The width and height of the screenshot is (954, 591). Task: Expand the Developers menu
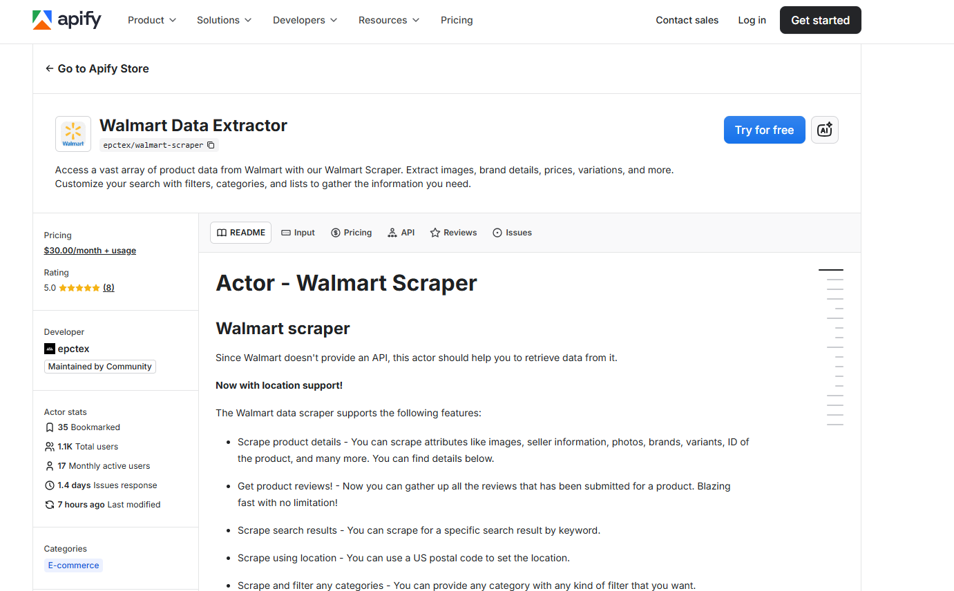click(305, 20)
